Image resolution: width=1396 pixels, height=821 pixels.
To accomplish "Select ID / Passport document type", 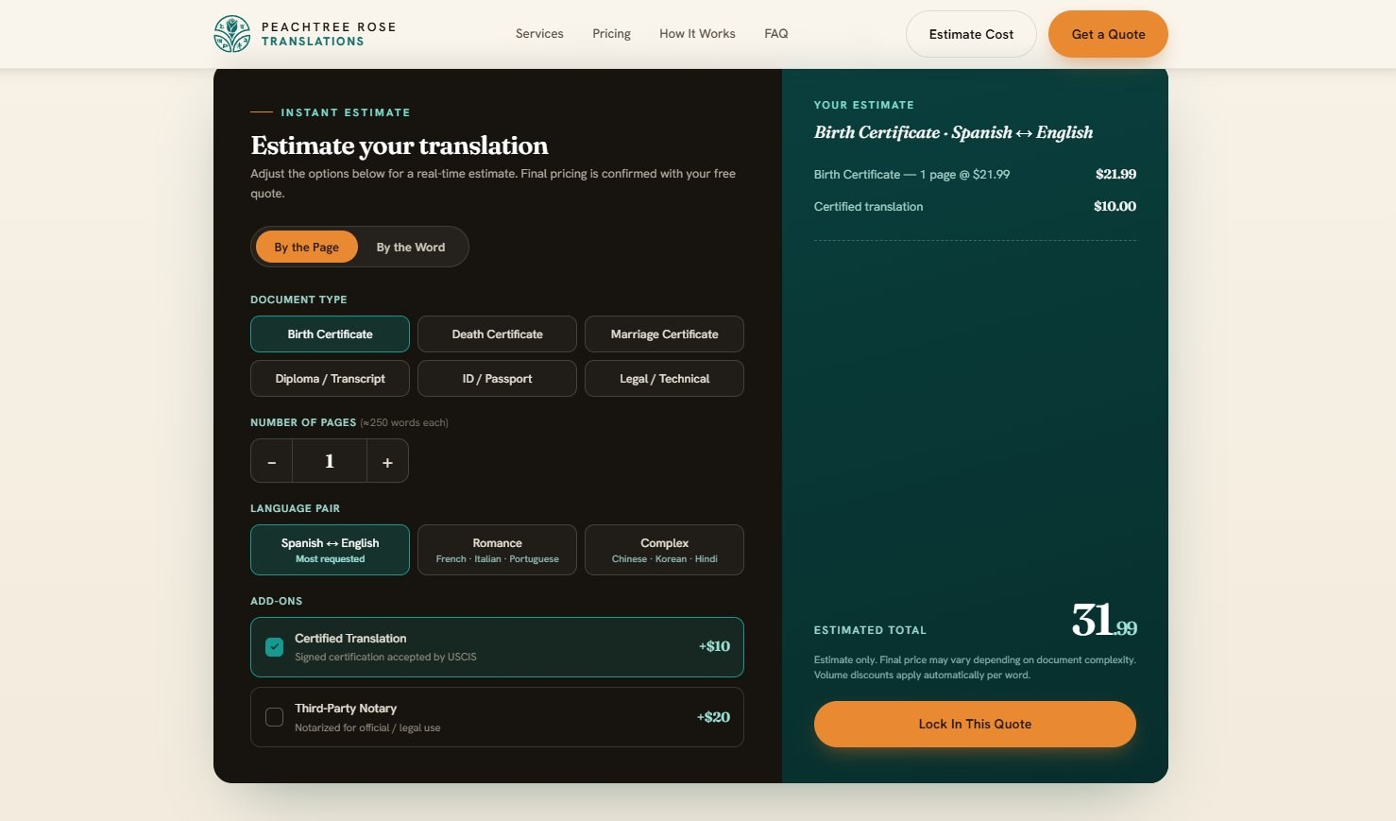I will coord(497,378).
